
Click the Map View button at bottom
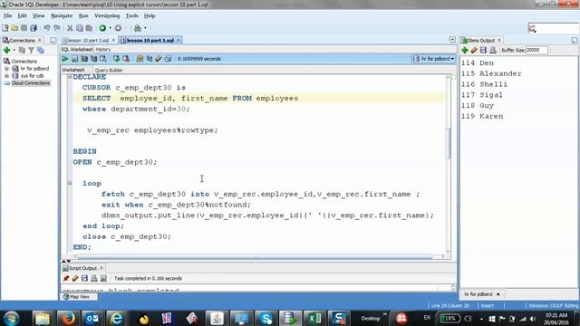click(x=79, y=296)
